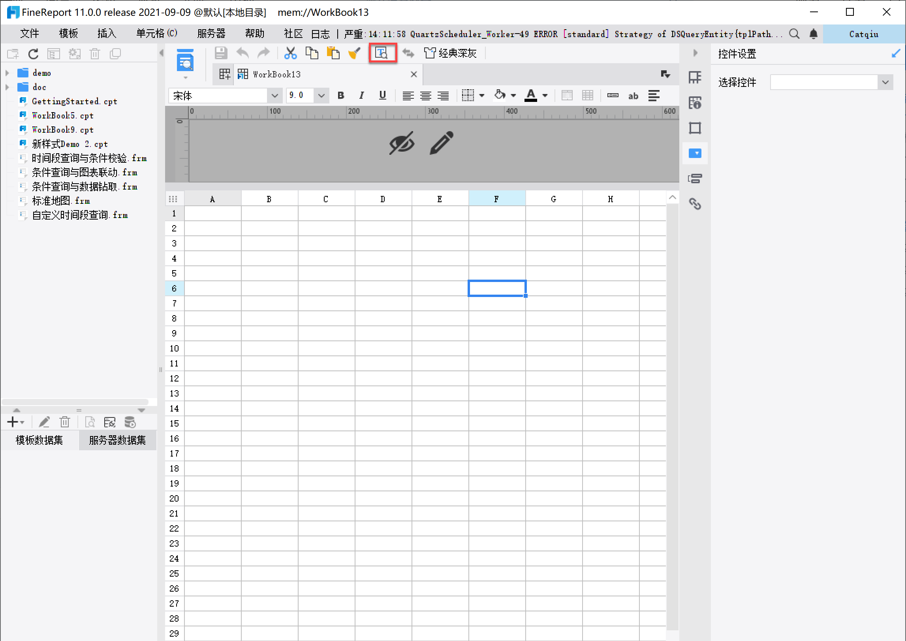Click the notification bell icon
The image size is (906, 641).
point(813,34)
